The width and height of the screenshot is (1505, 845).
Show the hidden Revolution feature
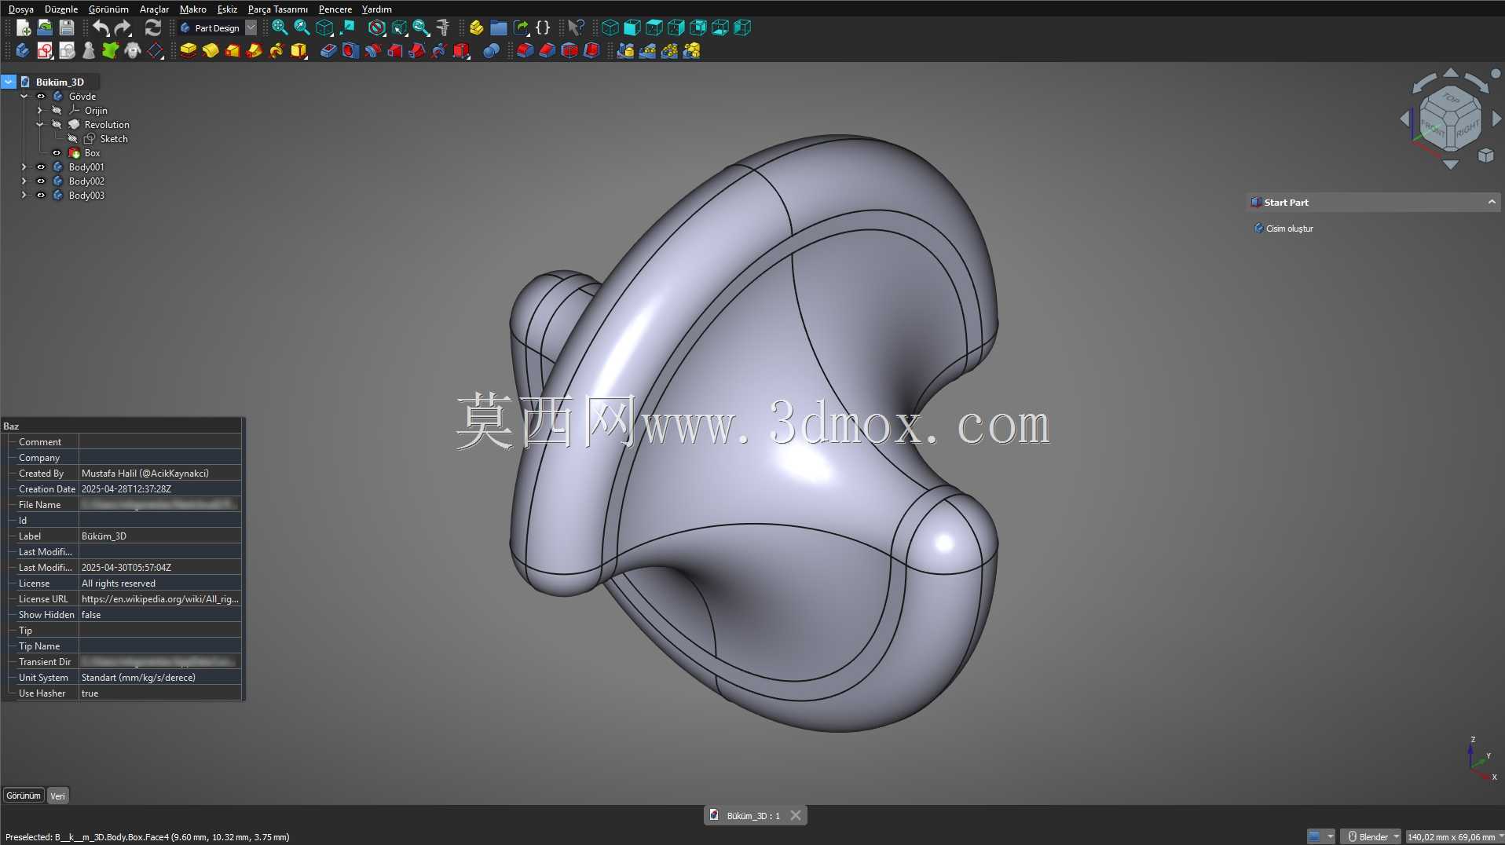point(57,125)
